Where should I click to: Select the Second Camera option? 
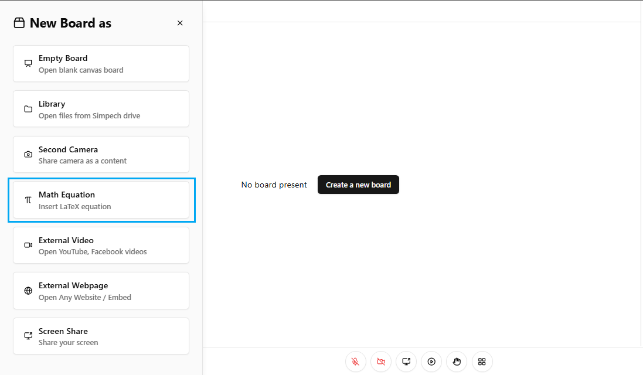point(101,155)
